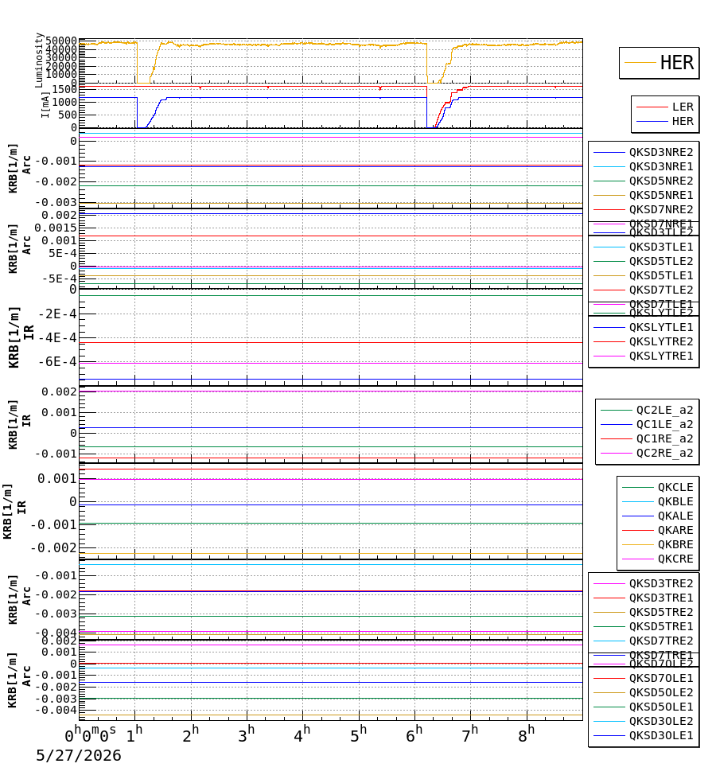Click the -2E-4 axis tick value
Image resolution: width=716 pixels, height=783 pixels.
pos(58,314)
